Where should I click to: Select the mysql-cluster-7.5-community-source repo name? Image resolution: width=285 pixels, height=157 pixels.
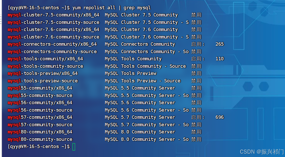[x=54, y=22]
